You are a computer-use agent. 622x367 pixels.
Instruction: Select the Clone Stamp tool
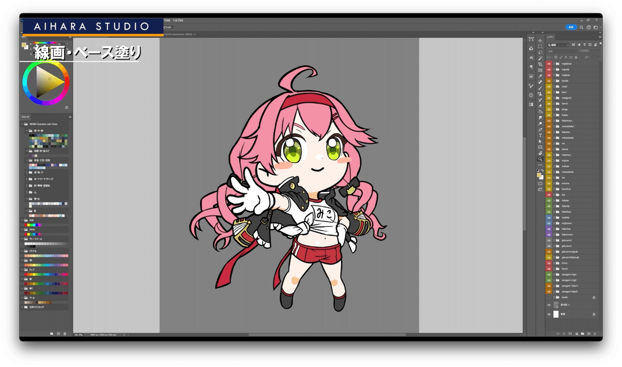click(x=540, y=94)
